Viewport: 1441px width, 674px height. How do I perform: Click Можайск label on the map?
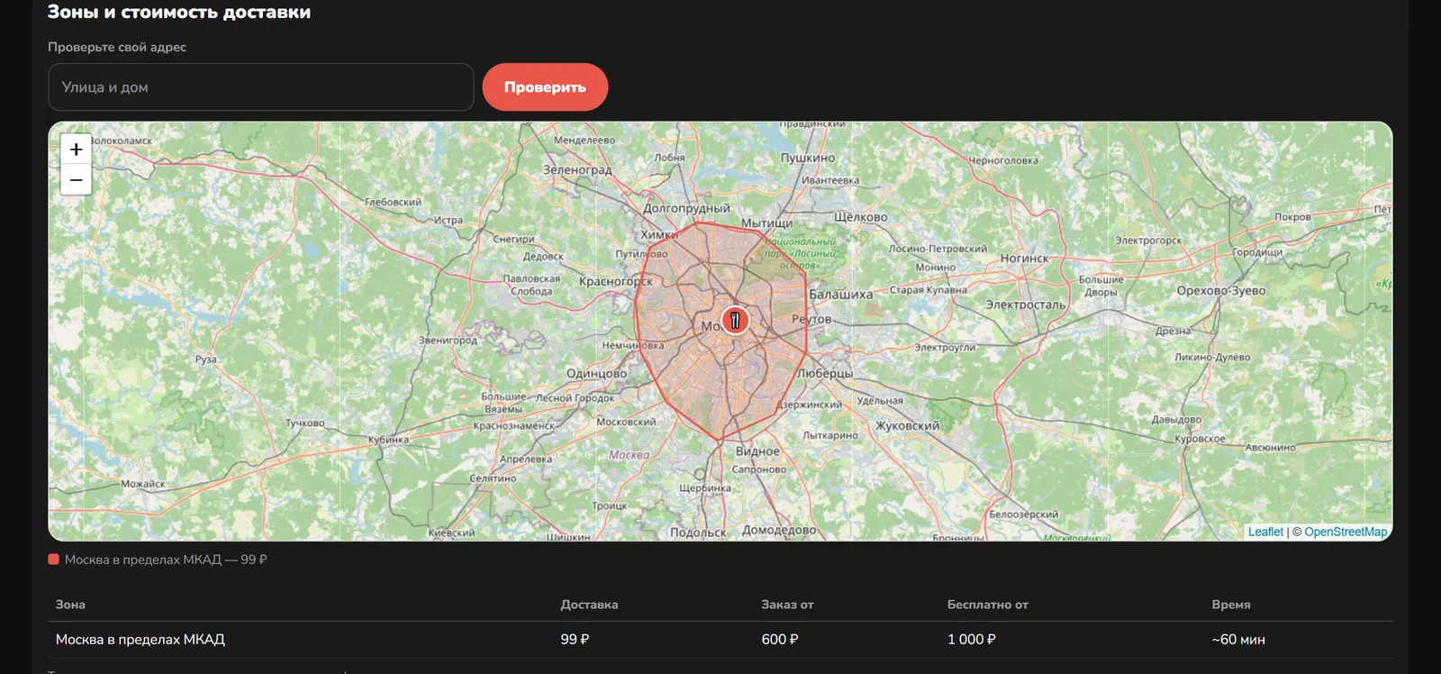142,484
